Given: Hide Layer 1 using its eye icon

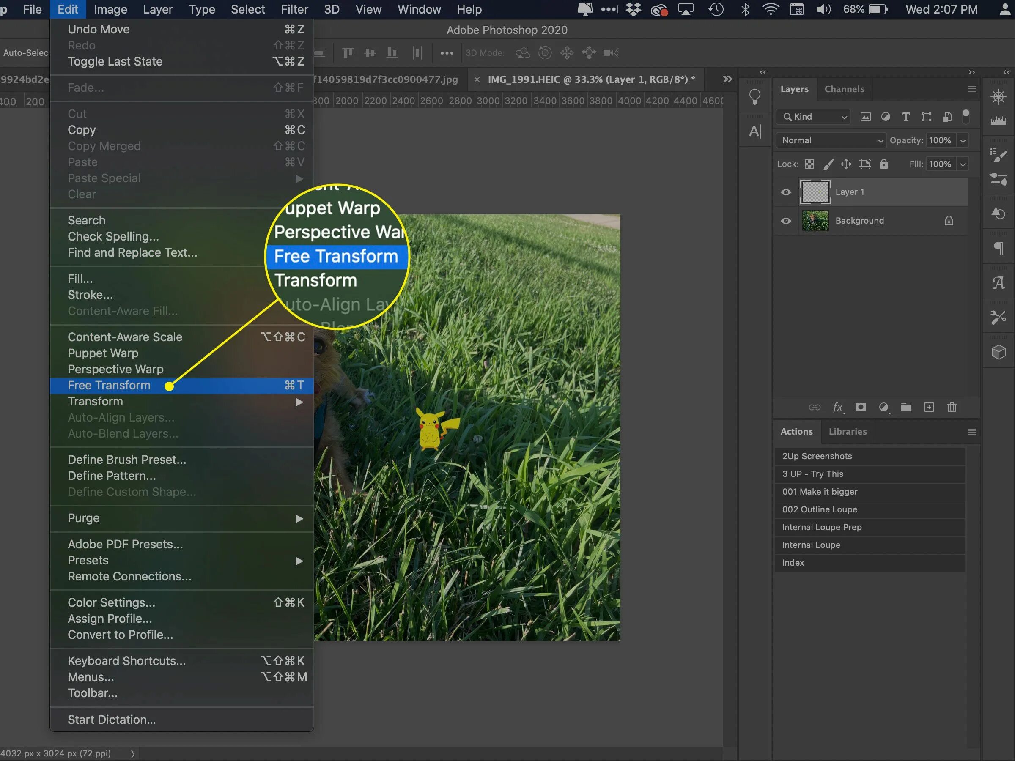Looking at the screenshot, I should (x=786, y=192).
